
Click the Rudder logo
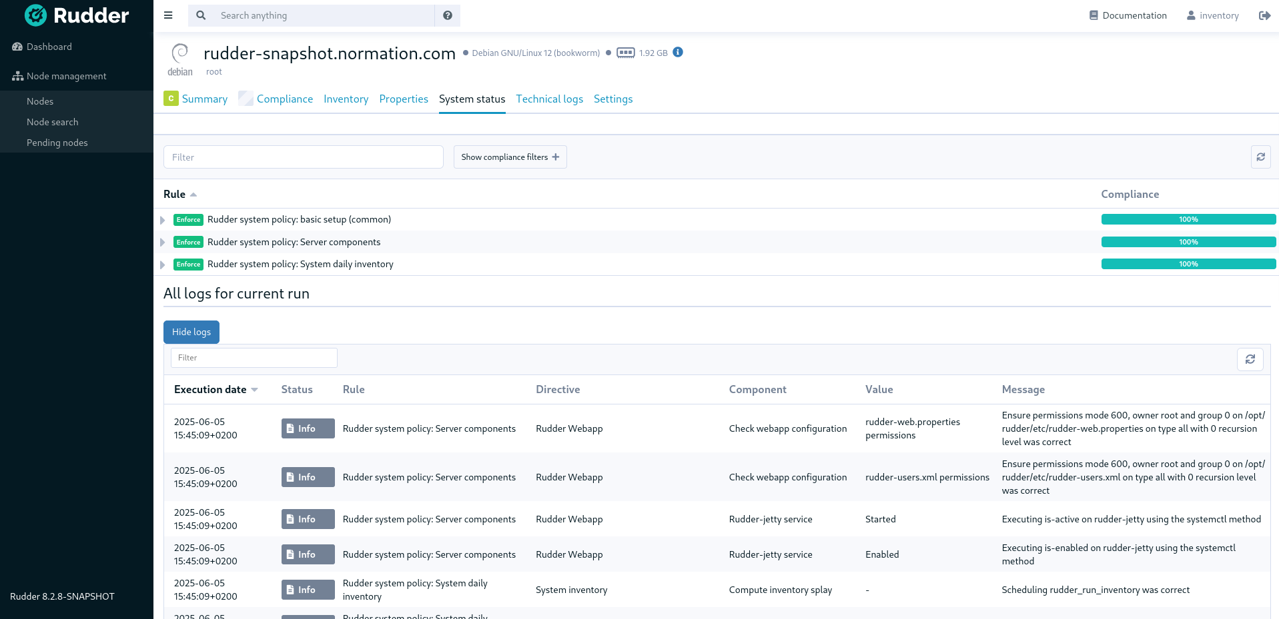[x=77, y=15]
